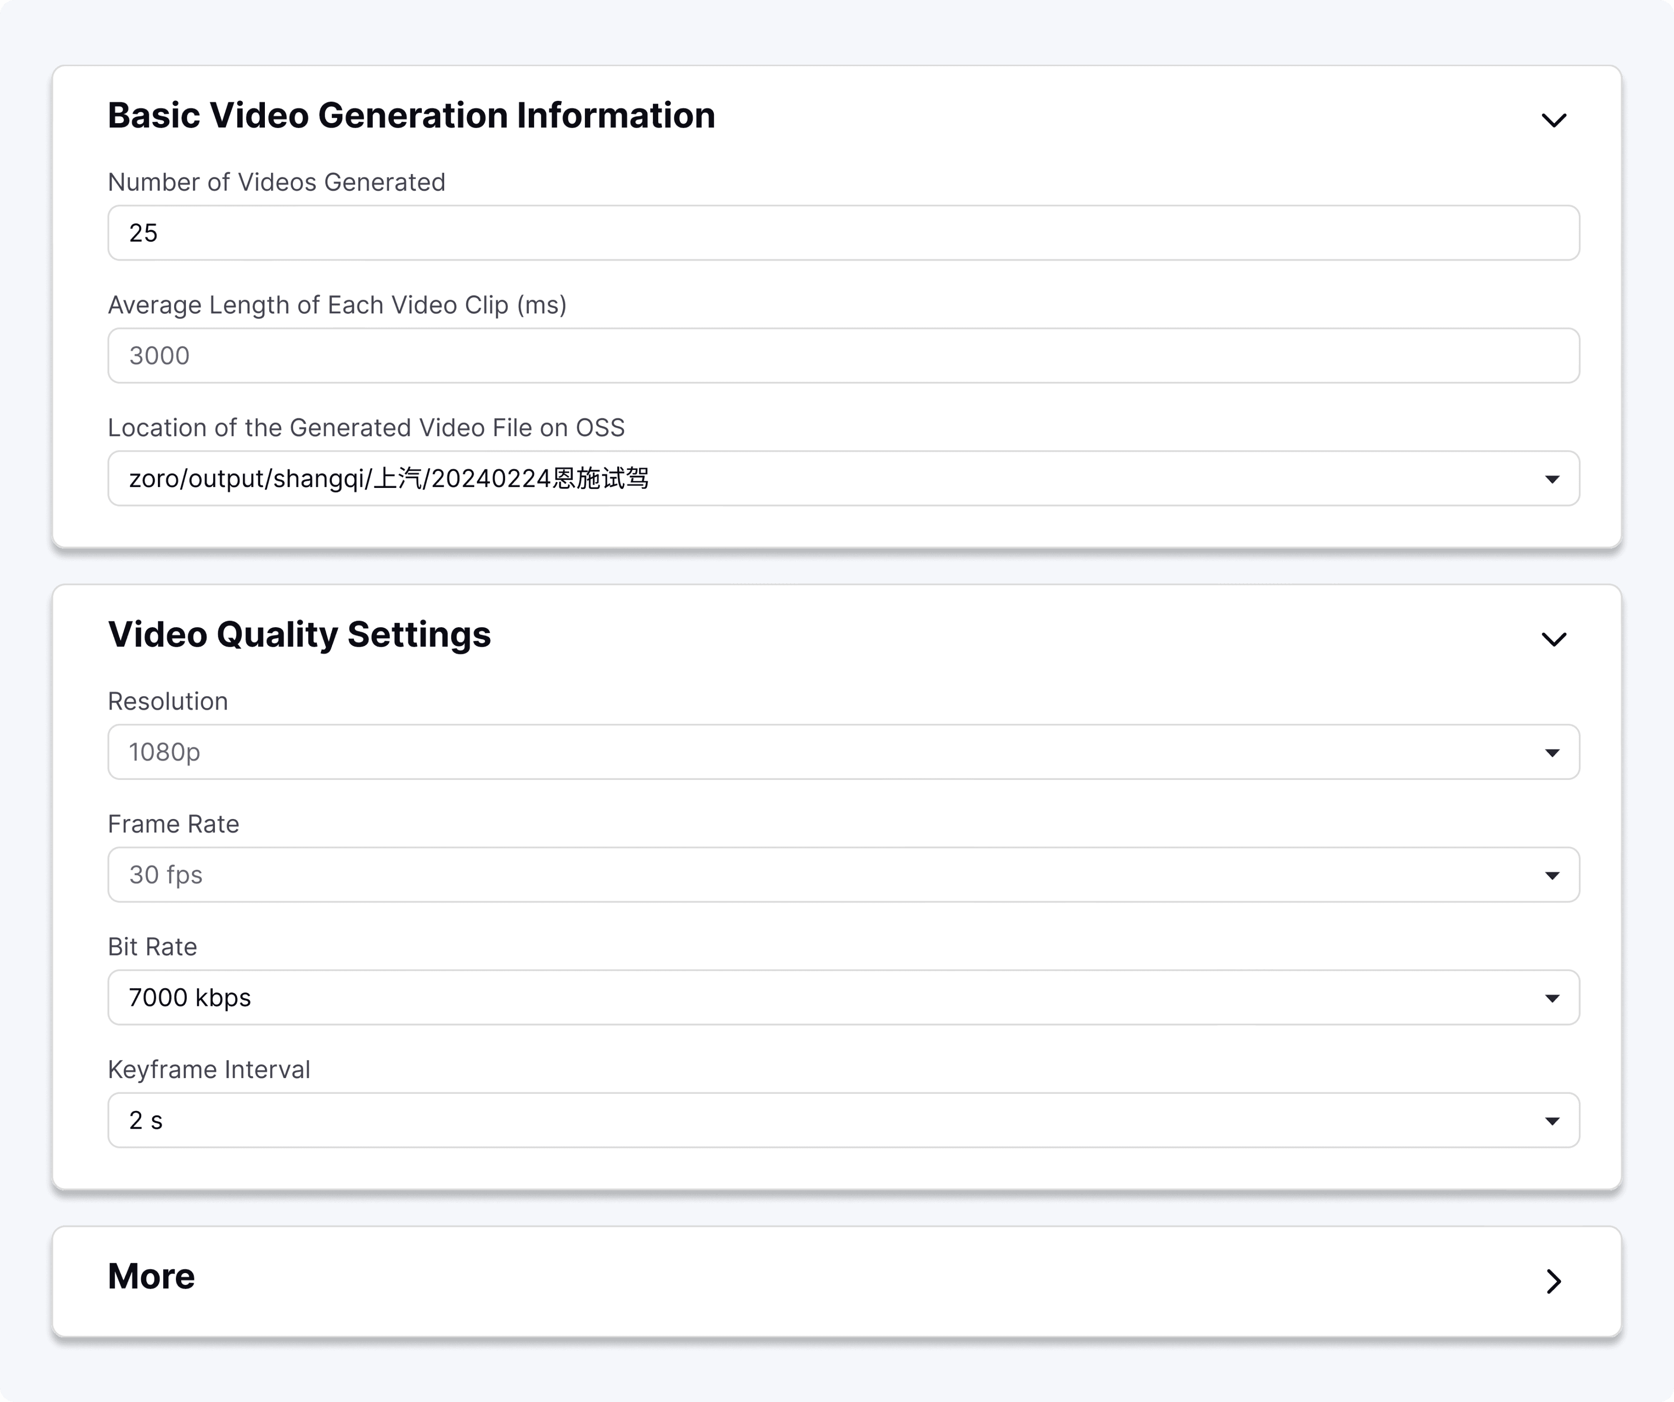Click the Video Quality Settings heading

300,634
